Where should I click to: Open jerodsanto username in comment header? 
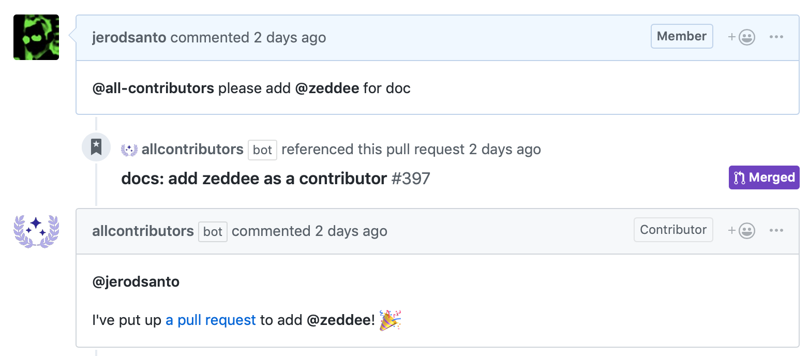point(129,38)
